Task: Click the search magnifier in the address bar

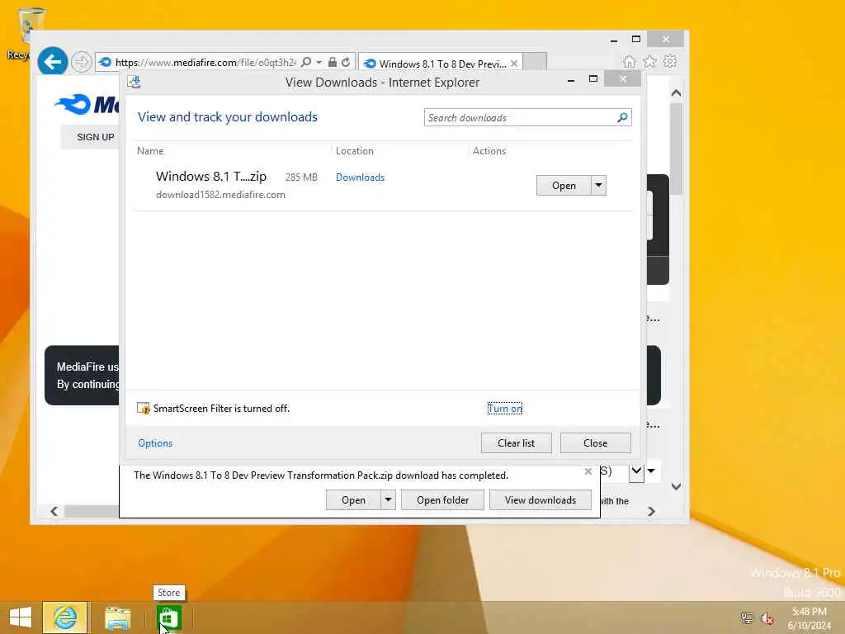Action: coord(306,62)
